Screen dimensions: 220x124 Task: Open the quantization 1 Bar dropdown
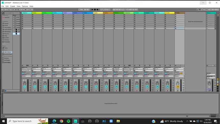click(x=31, y=10)
